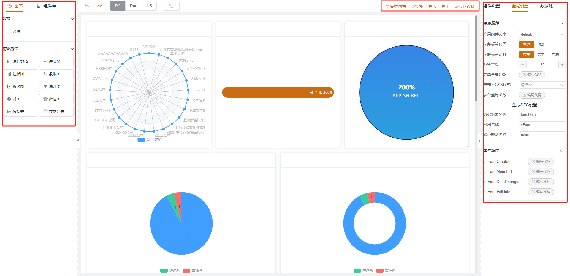Open the 全局设置 tab
The height and width of the screenshot is (276, 570).
pyautogui.click(x=520, y=6)
